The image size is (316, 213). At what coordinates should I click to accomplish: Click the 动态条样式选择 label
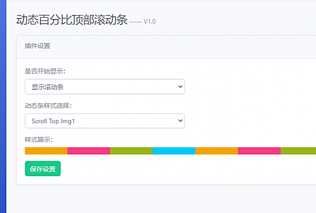pyautogui.click(x=48, y=105)
